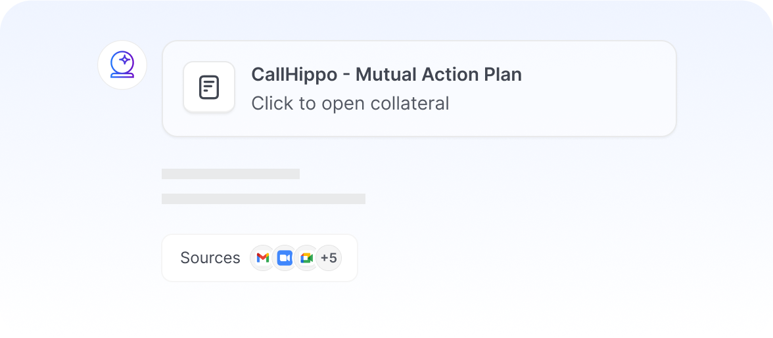Tap the white tile holding the document icon
773x338 pixels.
point(209,87)
